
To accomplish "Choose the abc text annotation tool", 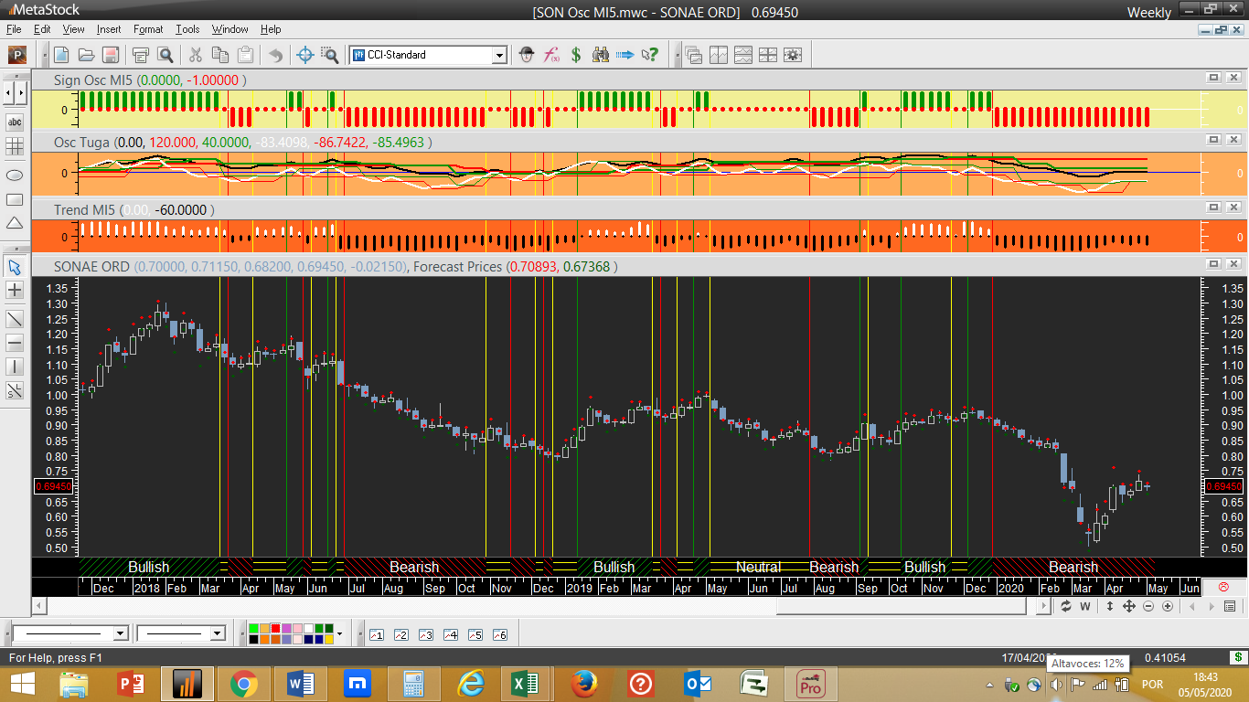I will pyautogui.click(x=15, y=122).
